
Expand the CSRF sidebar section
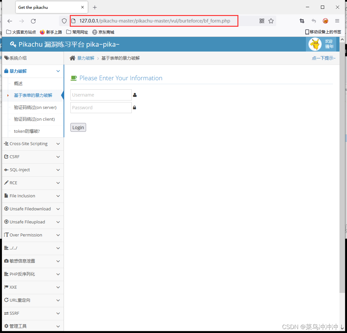[x=33, y=157]
